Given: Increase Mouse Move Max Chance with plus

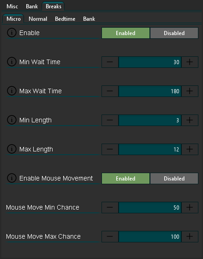Looking at the screenshot, I should pos(190,236).
